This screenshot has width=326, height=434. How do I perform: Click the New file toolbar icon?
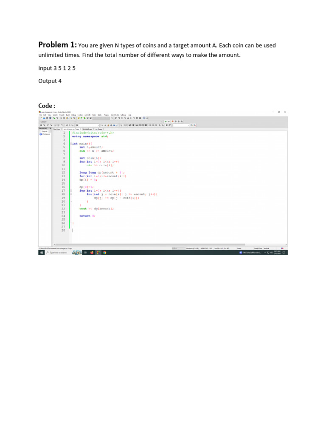click(41, 118)
